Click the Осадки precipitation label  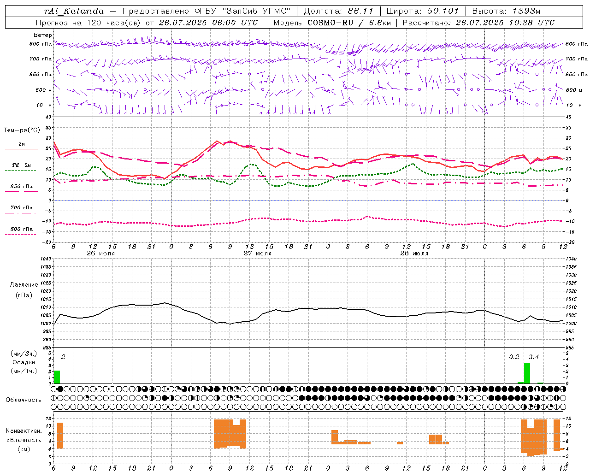[24, 362]
